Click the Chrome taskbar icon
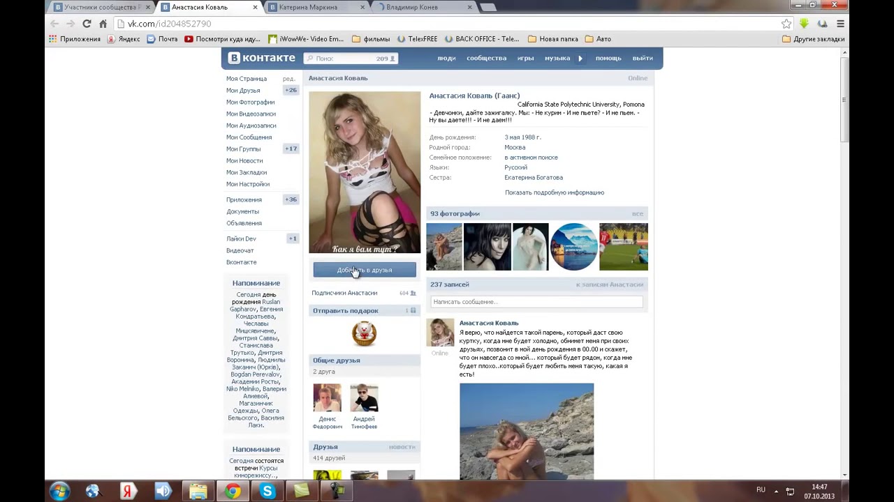Image resolution: width=894 pixels, height=502 pixels. coord(233,492)
